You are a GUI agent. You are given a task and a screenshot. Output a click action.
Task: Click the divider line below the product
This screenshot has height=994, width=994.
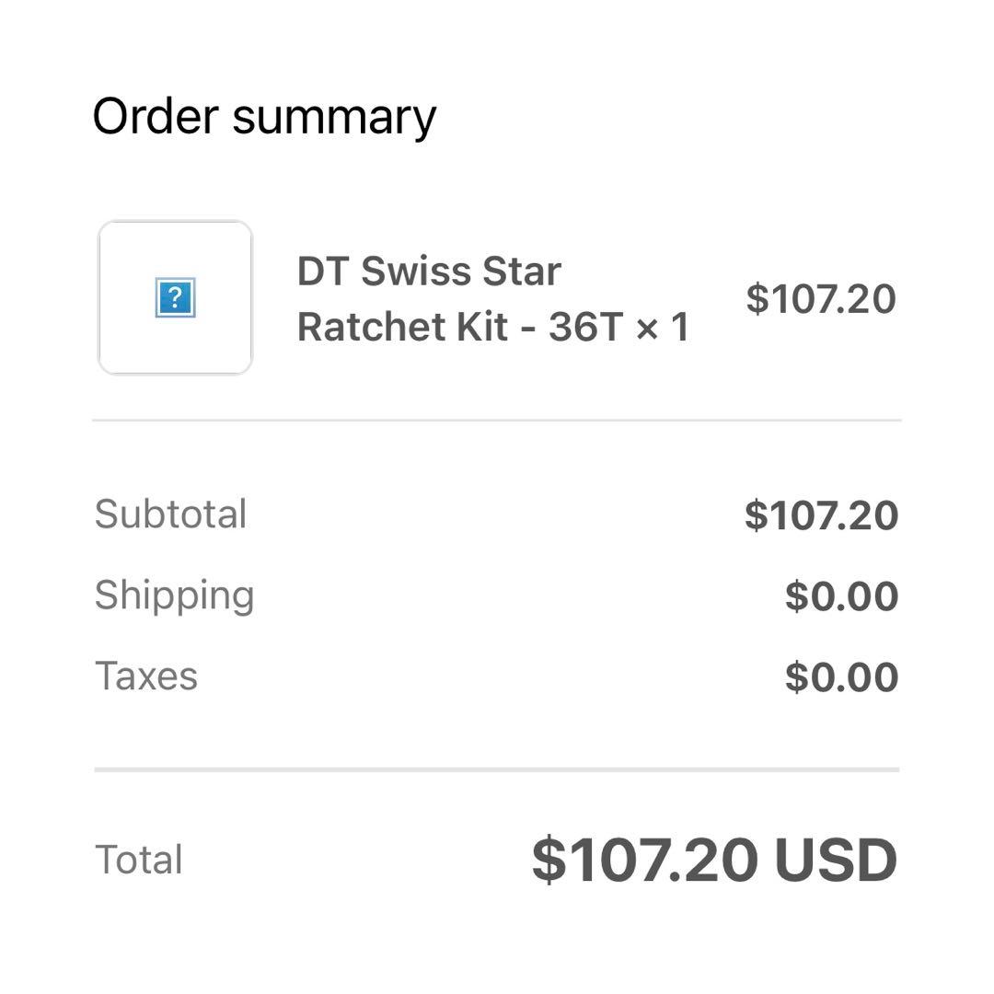pos(497,421)
